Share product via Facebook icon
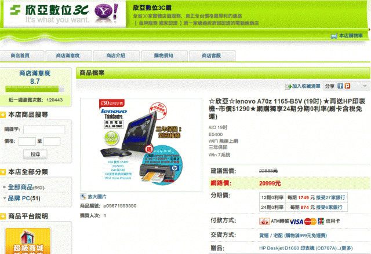Image resolution: width=371 pixels, height=254 pixels. [340, 86]
